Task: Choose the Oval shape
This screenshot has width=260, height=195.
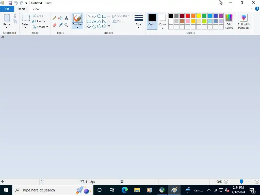Action: [x=99, y=16]
